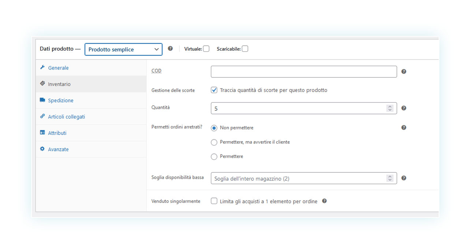
Task: Click the Dati prodotto heading
Action: pyautogui.click(x=60, y=49)
